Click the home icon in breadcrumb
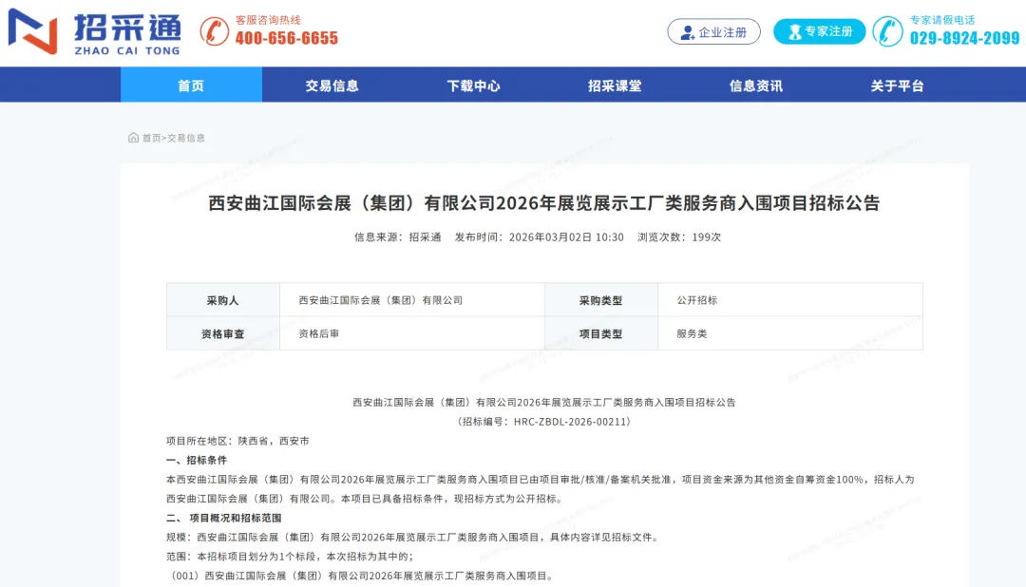Screen dimensions: 1026x587 click(134, 138)
